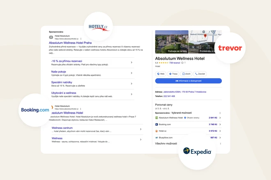Click the price 3 572 Kč

[x=213, y=131]
